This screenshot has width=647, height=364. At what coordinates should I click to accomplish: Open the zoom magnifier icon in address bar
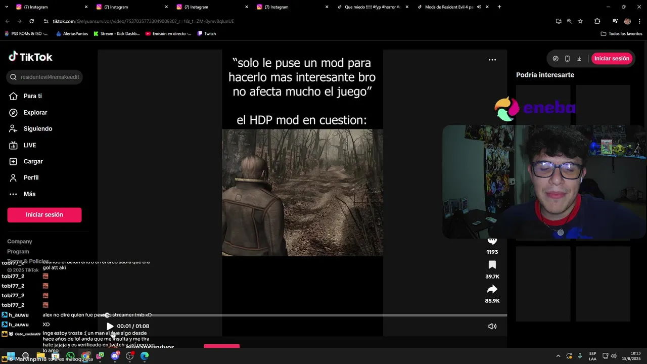[x=569, y=21]
